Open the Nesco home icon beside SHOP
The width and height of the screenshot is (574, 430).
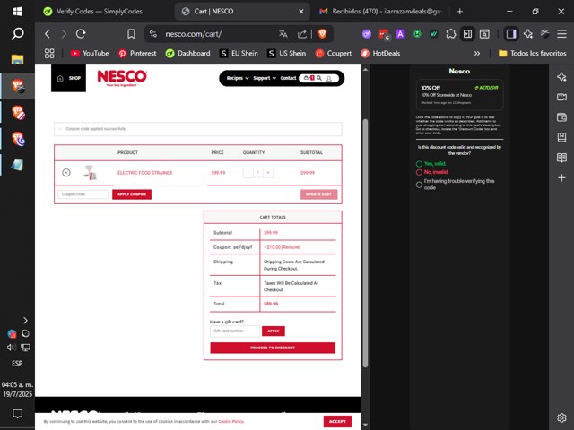60,78
